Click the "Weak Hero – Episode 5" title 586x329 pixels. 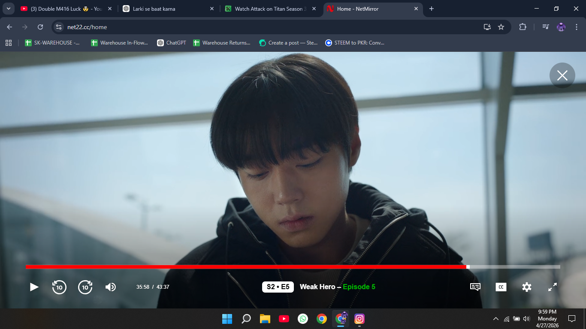pos(338,287)
